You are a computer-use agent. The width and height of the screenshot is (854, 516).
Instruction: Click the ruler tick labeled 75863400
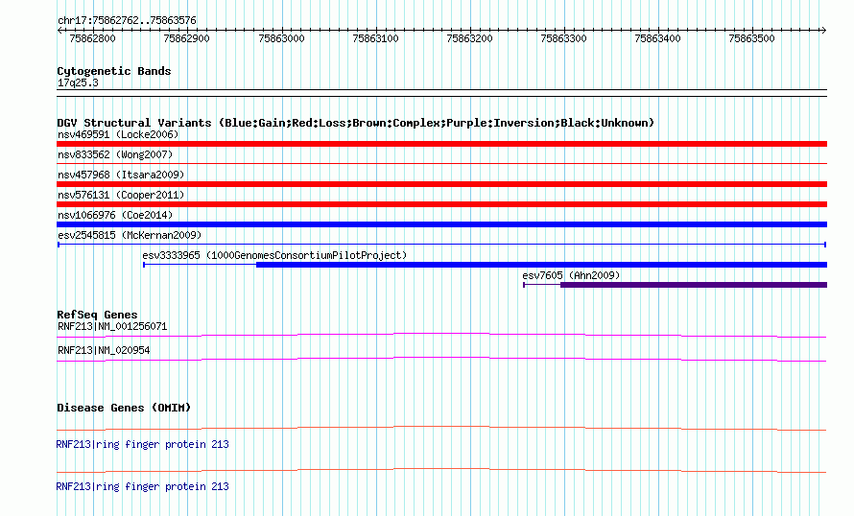click(658, 38)
